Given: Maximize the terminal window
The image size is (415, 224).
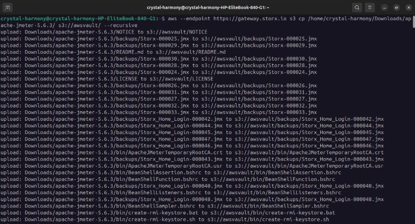Looking at the screenshot, I should [396, 7].
